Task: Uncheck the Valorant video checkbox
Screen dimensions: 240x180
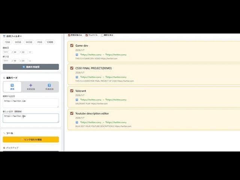Action: [x=72, y=91]
